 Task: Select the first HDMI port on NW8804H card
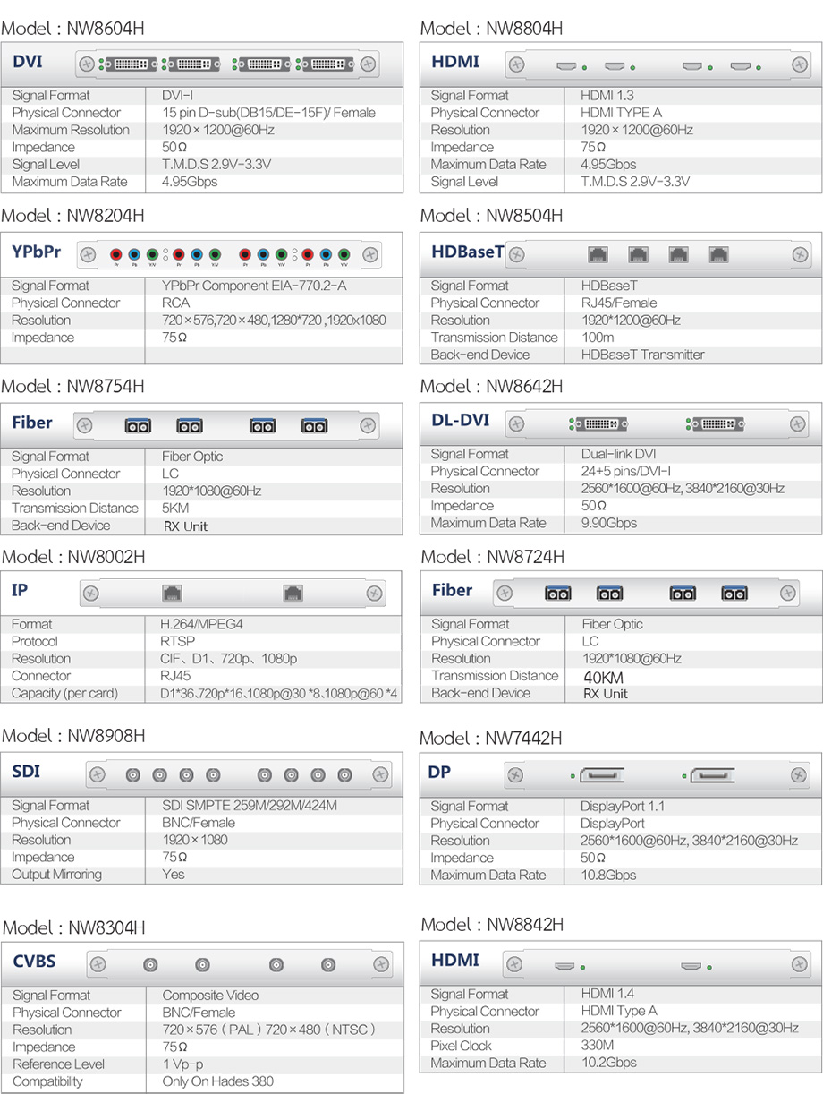(567, 65)
